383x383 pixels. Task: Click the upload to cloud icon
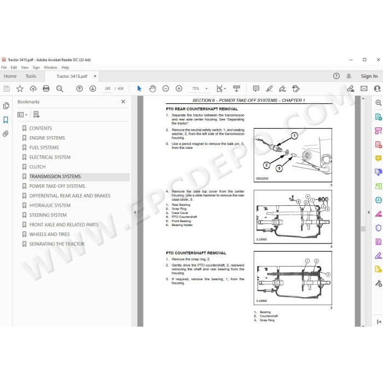pos(33,89)
